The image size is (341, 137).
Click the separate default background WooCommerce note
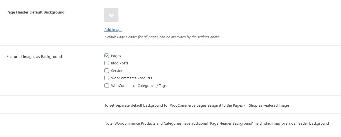coord(197,105)
